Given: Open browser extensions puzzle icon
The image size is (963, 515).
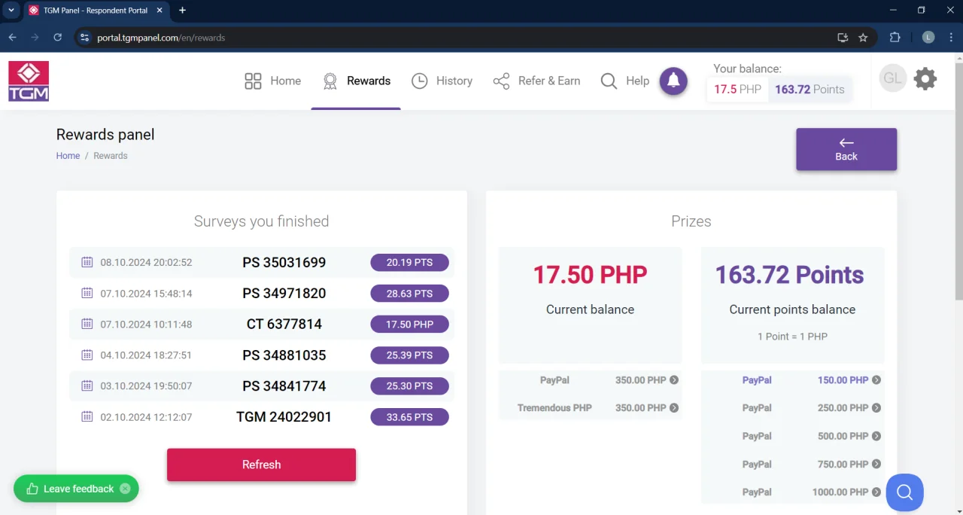Looking at the screenshot, I should pos(895,38).
